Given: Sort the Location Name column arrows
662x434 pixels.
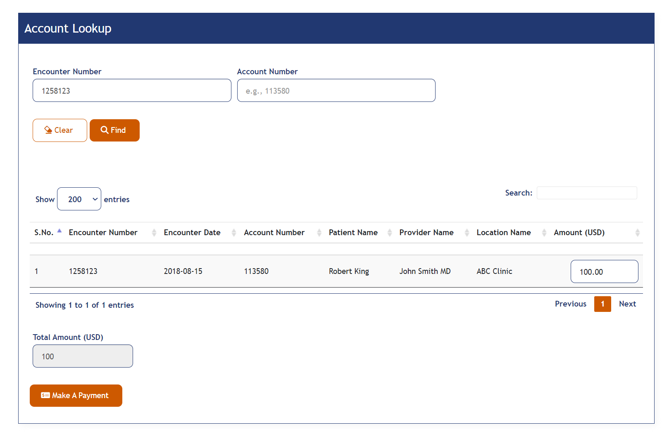Looking at the screenshot, I should 543,232.
